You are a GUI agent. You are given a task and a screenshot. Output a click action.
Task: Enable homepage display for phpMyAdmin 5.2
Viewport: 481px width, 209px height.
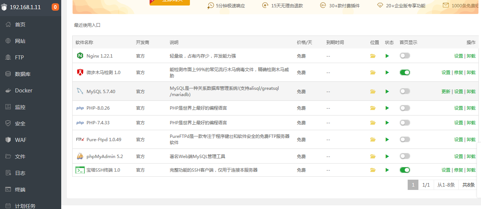(x=405, y=157)
